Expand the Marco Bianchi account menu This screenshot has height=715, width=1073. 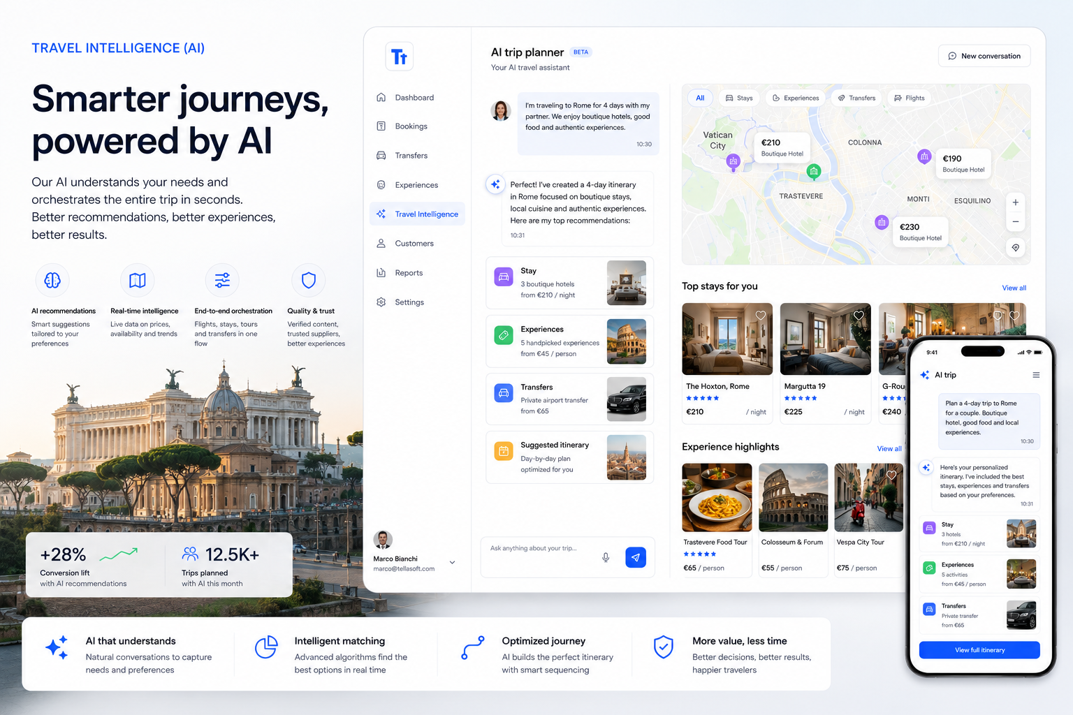pos(452,562)
